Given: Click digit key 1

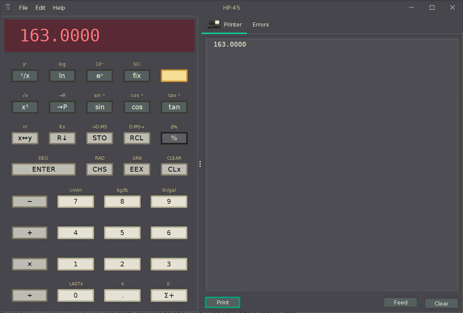Looking at the screenshot, I should coord(76,264).
